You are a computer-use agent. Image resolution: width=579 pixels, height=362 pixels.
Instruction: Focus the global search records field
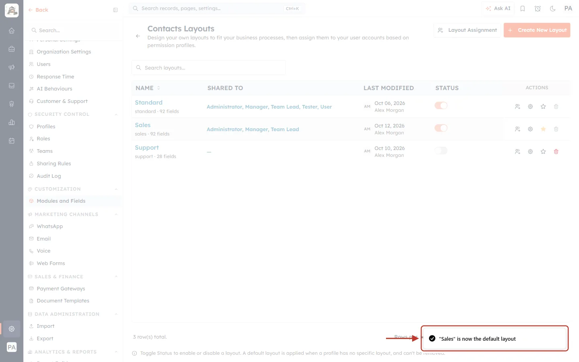217,8
